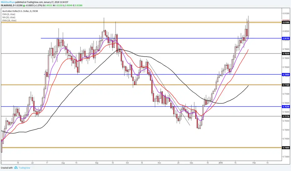Screen dimensions: 291x171
Task: Click the Feb label on time axis
Action: [x=254, y=163]
